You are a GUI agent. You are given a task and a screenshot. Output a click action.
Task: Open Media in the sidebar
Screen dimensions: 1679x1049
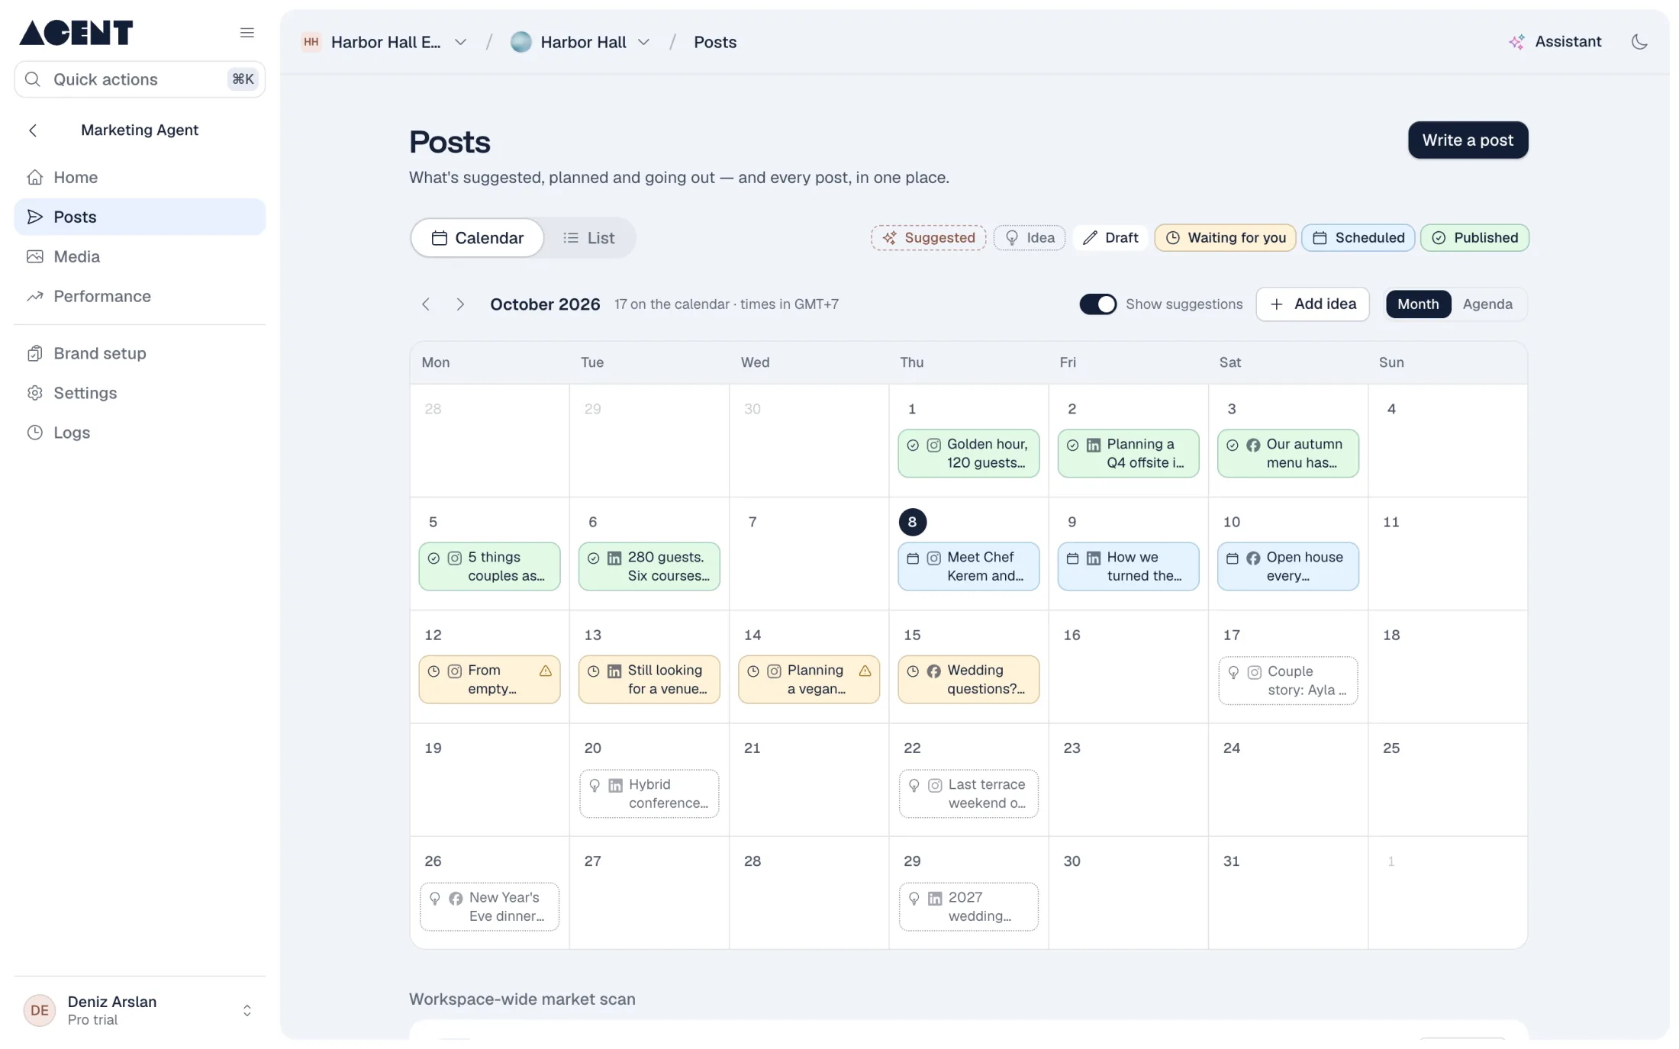(x=140, y=256)
